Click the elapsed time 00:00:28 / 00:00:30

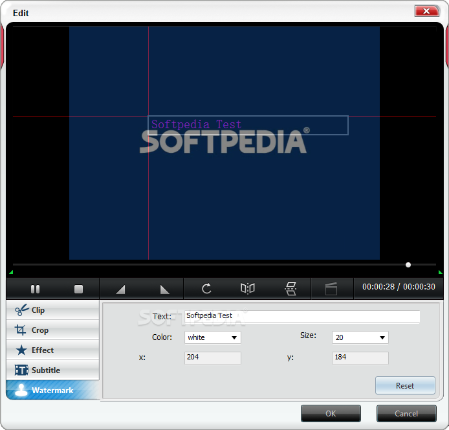399,287
